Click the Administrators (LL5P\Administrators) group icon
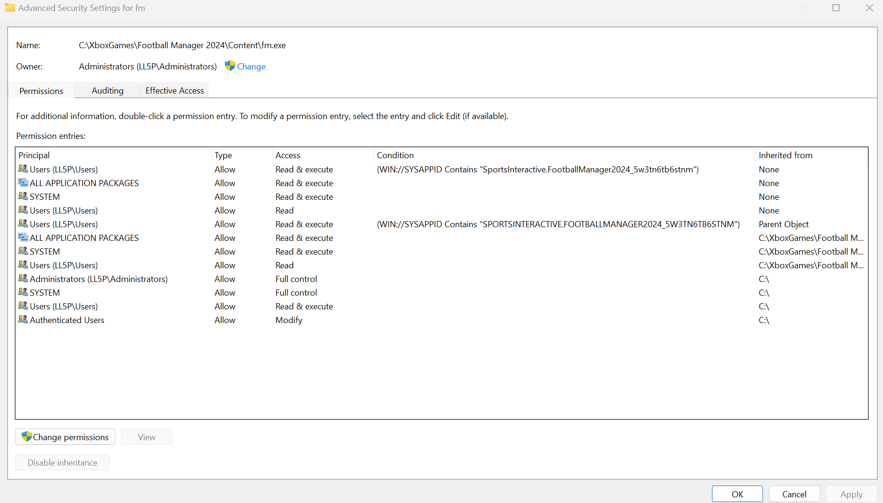The width and height of the screenshot is (883, 503). click(x=23, y=278)
